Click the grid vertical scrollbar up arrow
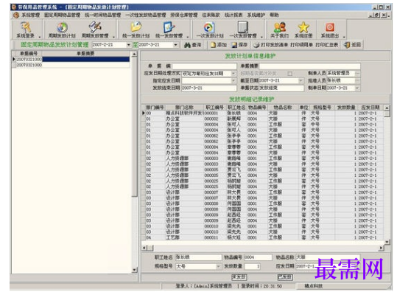The width and height of the screenshot is (397, 292). click(387, 108)
